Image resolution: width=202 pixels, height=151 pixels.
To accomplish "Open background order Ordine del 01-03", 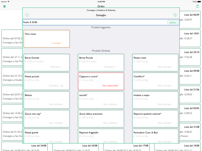I will [12, 132].
